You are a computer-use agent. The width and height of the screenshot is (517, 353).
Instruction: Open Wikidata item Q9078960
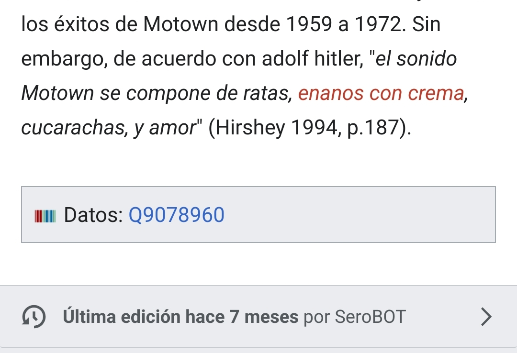tap(177, 215)
